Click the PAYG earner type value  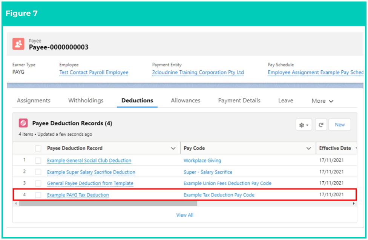(18, 72)
